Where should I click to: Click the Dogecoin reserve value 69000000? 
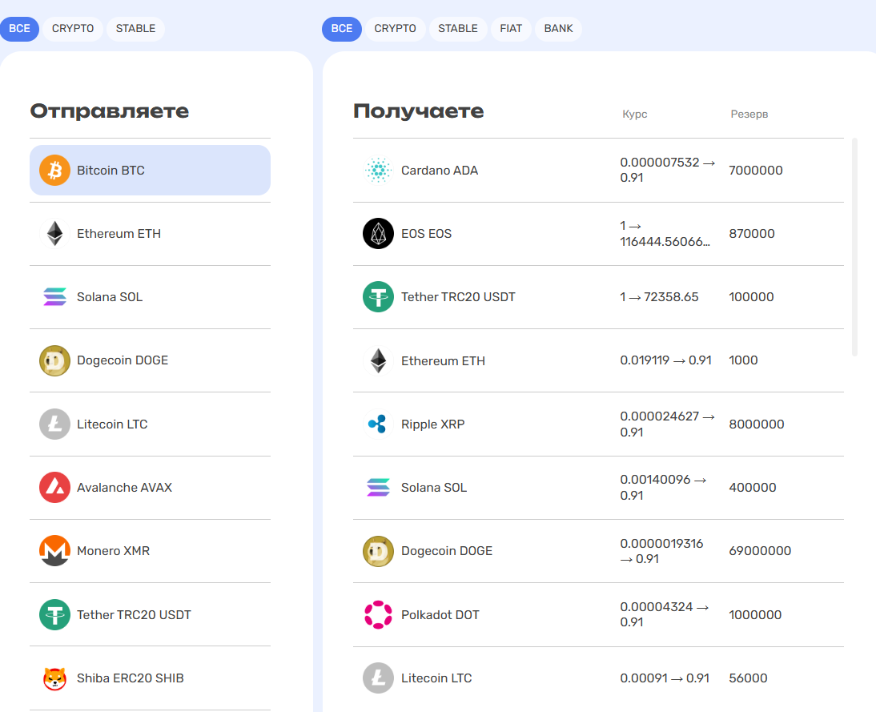pyautogui.click(x=761, y=551)
